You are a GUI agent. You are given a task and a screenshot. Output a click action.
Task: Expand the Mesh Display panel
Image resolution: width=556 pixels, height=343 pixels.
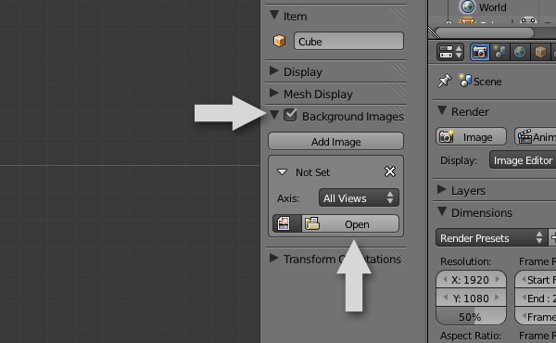[273, 94]
